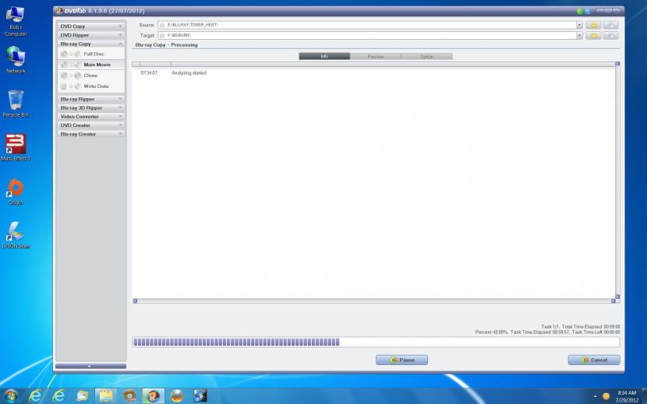
Task: Pause the copy process
Action: (x=401, y=360)
